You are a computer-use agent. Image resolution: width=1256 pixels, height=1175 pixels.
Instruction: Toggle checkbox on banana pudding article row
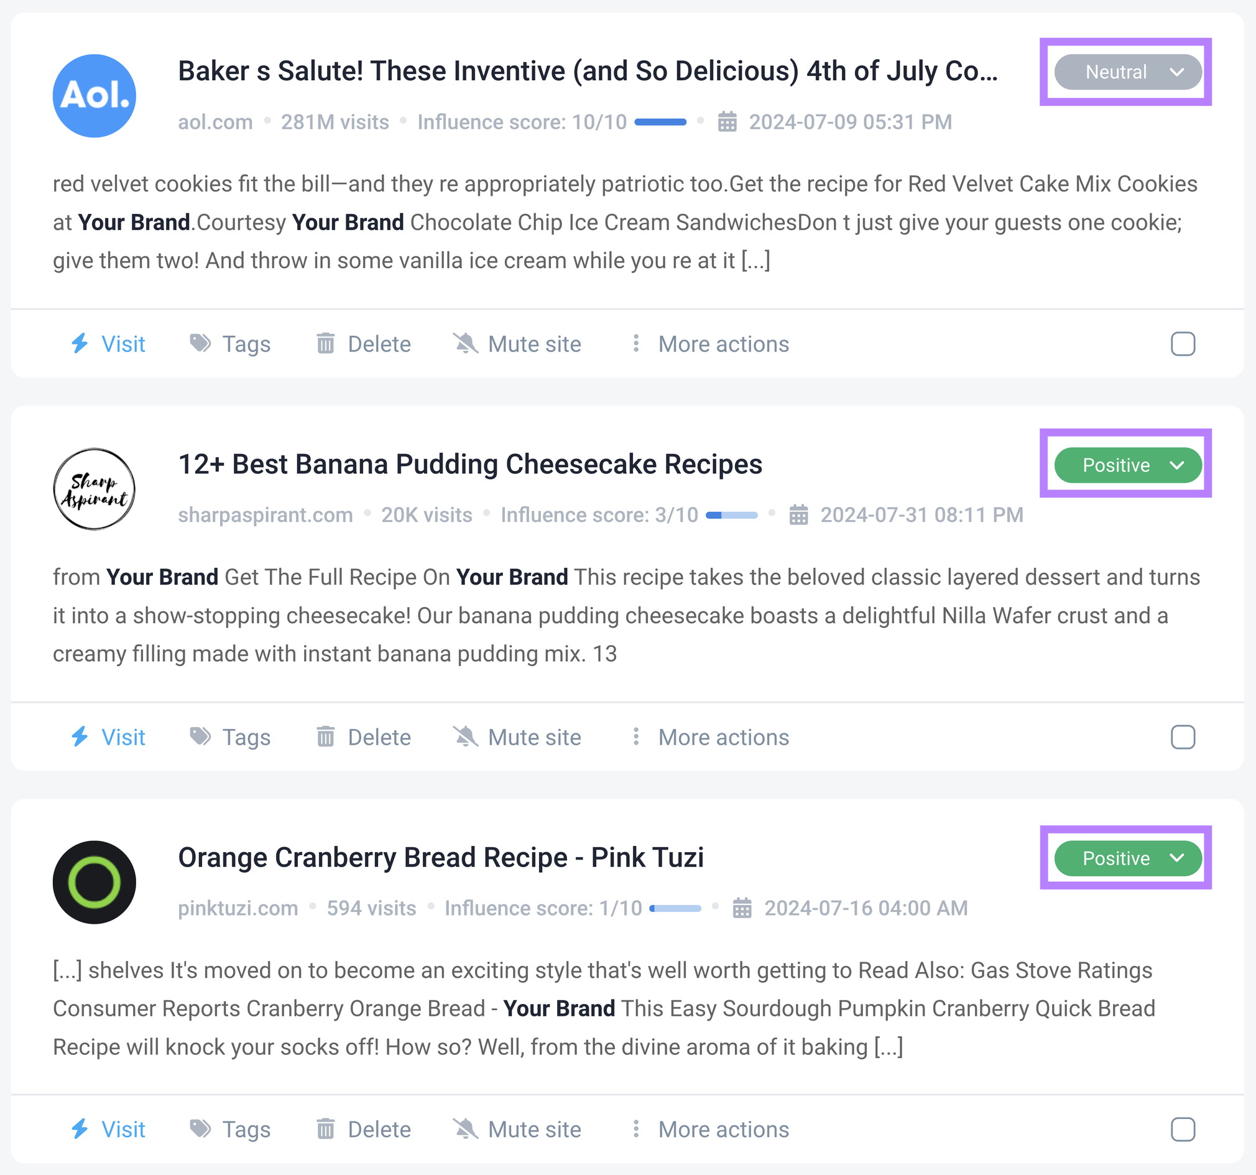1183,735
